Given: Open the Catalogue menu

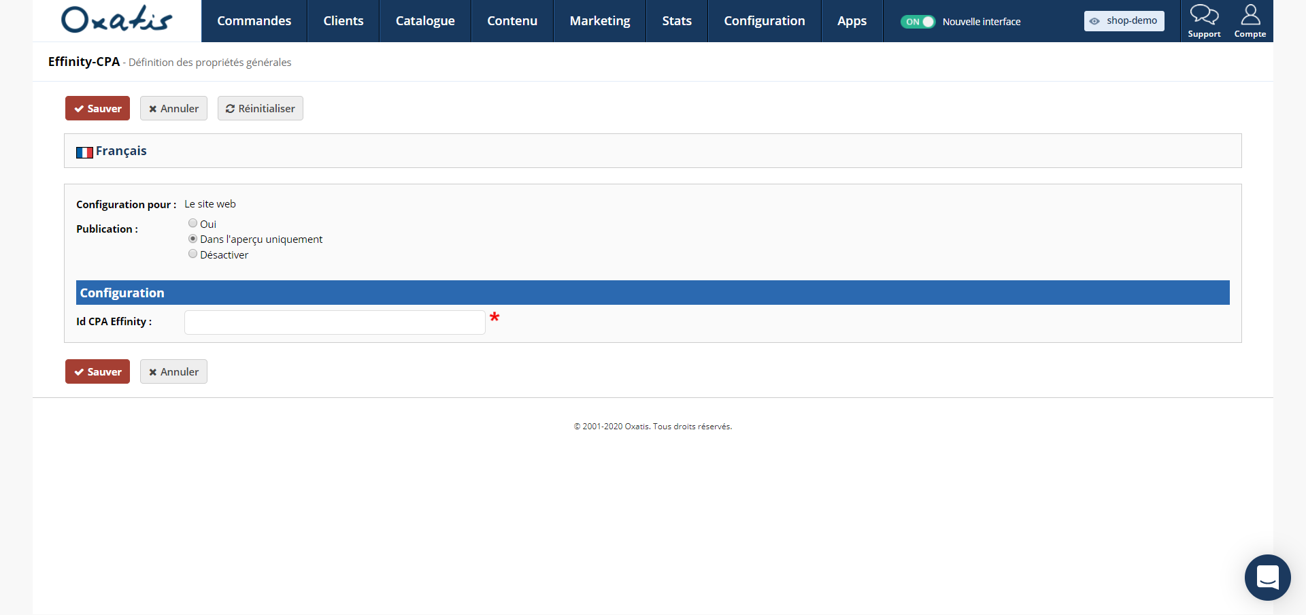Looking at the screenshot, I should pyautogui.click(x=425, y=21).
